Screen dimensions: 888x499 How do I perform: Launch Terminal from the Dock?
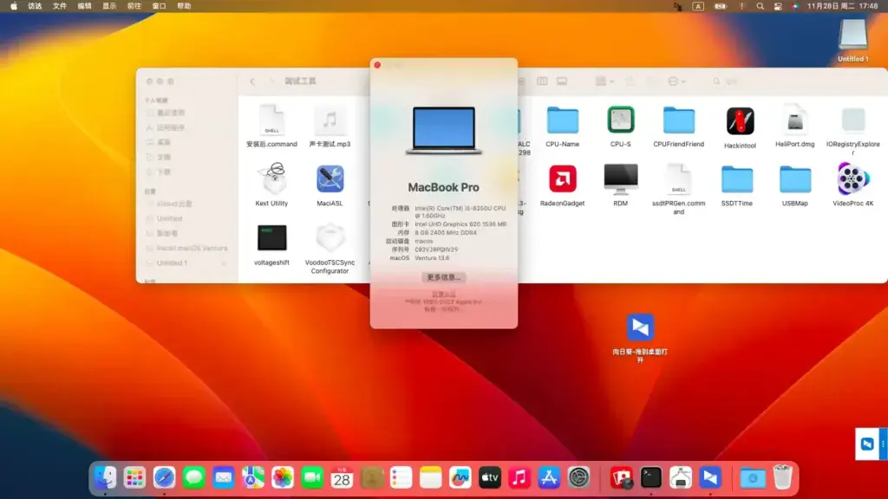pos(651,478)
